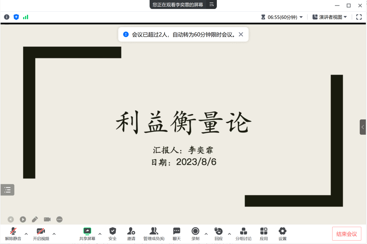Screen dimensions: 367x244
Task: Open 设置 settings gear
Action: [282, 234]
